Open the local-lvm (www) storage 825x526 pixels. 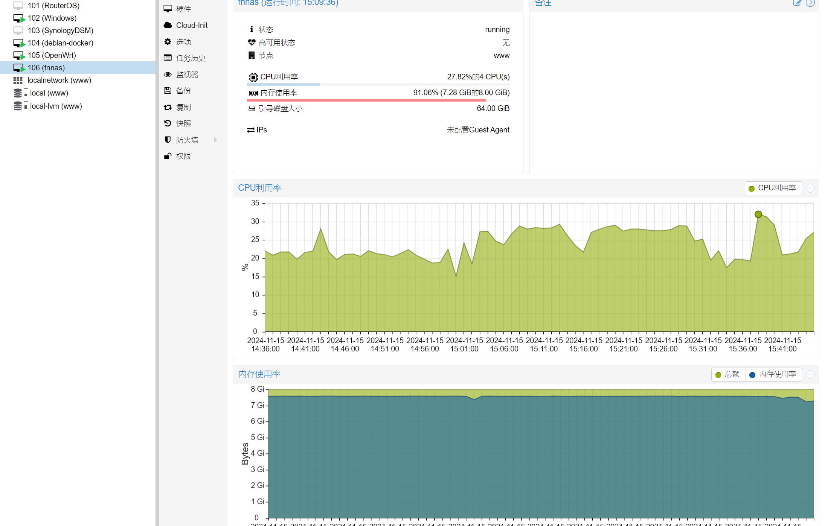click(56, 106)
